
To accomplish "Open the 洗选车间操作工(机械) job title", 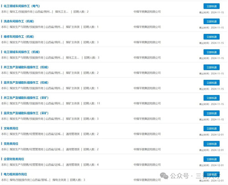I will 19,21.
